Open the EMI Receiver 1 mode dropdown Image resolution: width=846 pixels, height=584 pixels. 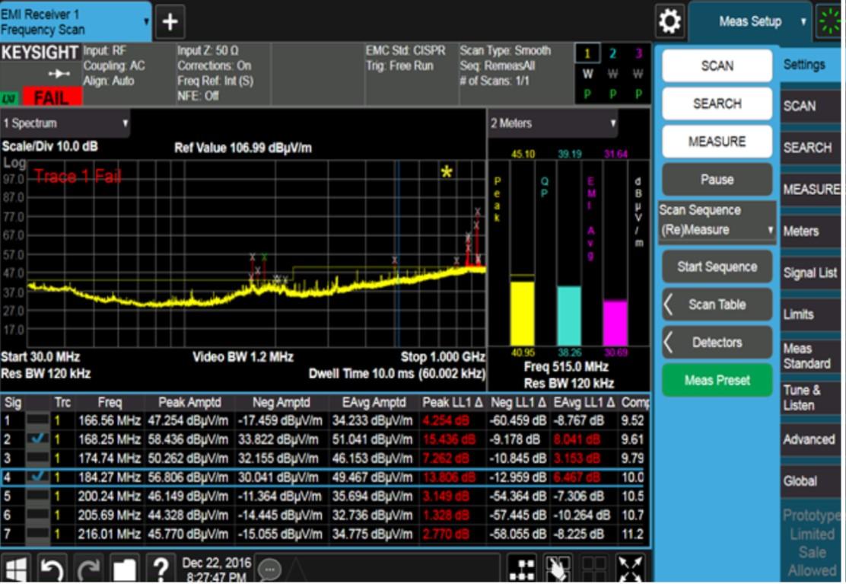point(75,22)
